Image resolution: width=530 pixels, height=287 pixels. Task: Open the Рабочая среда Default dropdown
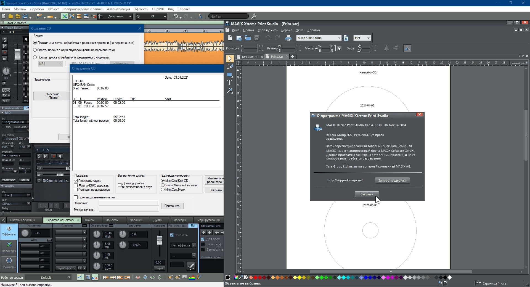(48, 278)
